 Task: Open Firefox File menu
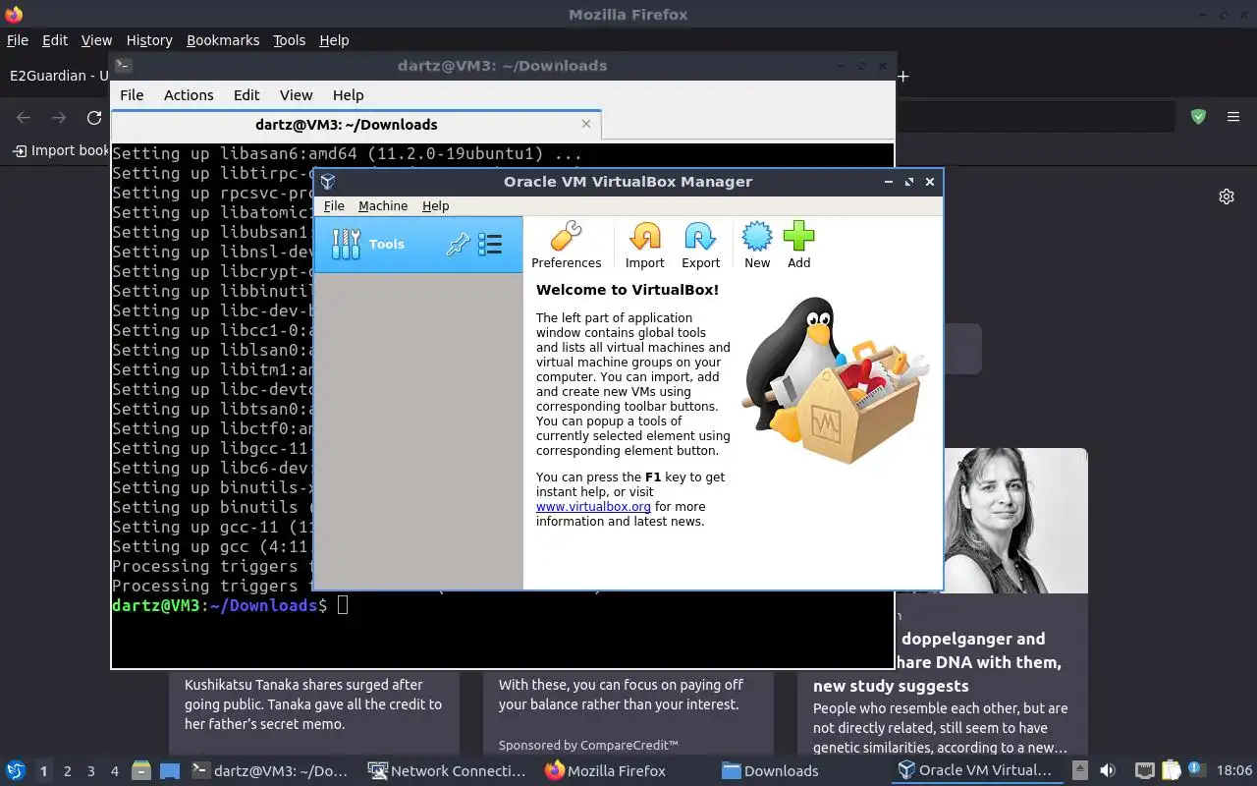[18, 40]
